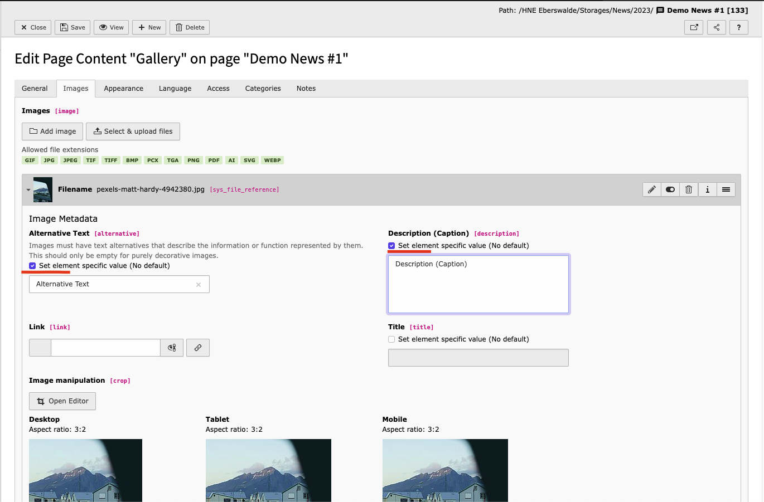Collapse the image file reference panel
The height and width of the screenshot is (502, 764).
pyautogui.click(x=28, y=190)
